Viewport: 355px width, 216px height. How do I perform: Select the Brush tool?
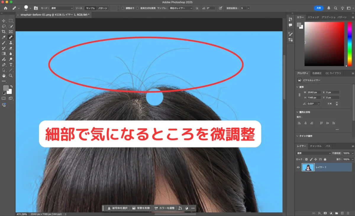[x=4, y=43]
